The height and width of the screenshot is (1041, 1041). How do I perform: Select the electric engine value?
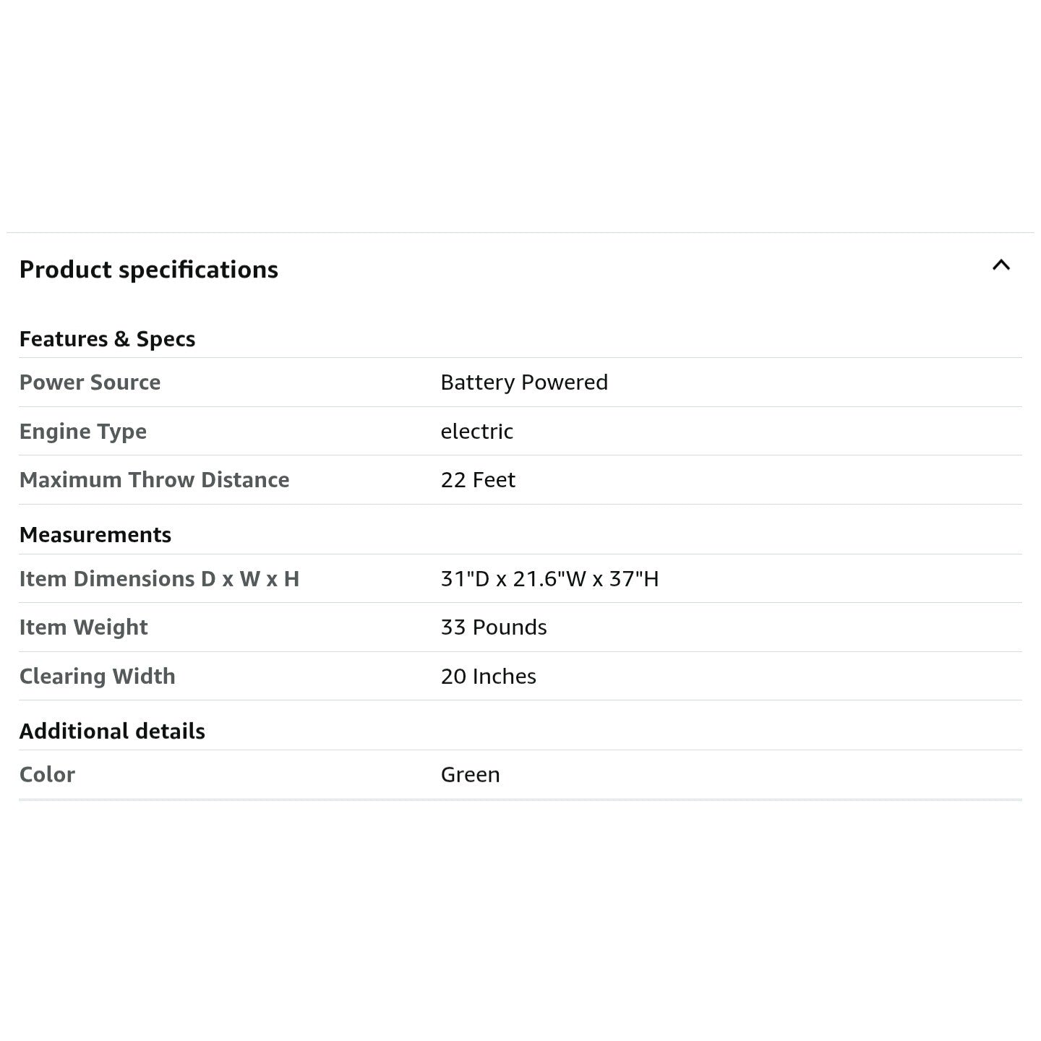[x=476, y=432]
